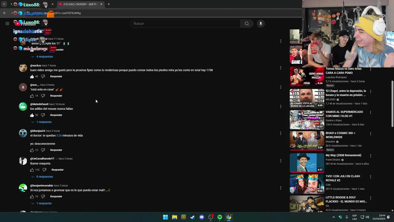Open options for 1VS1 CON JULI video
The width and height of the screenshot is (394, 222).
coord(371,177)
